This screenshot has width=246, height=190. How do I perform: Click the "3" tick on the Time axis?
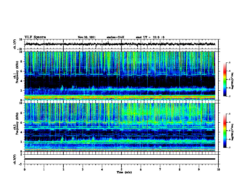pyautogui.click(x=83, y=170)
